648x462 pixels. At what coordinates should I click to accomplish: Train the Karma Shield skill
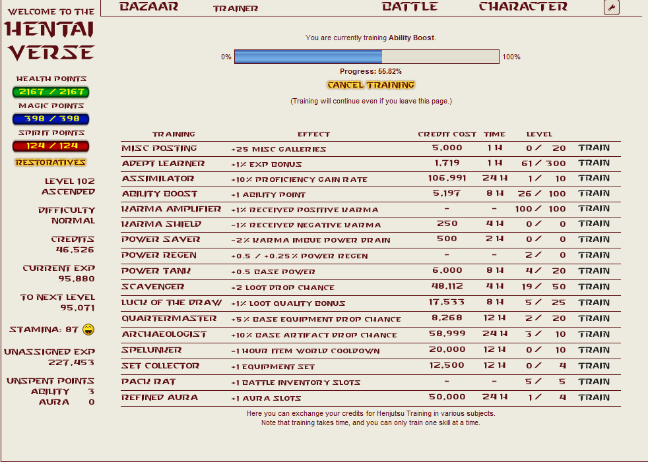coord(594,224)
